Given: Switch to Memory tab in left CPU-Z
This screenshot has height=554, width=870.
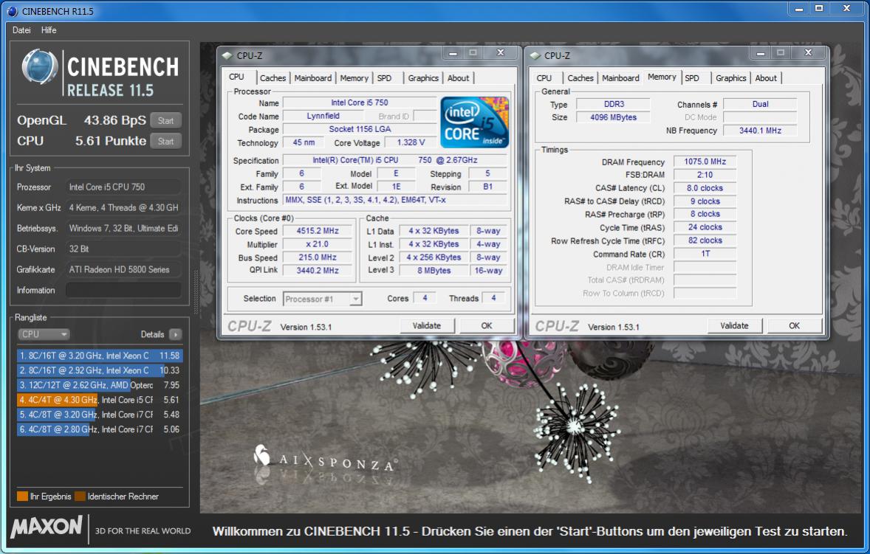Looking at the screenshot, I should (x=354, y=78).
